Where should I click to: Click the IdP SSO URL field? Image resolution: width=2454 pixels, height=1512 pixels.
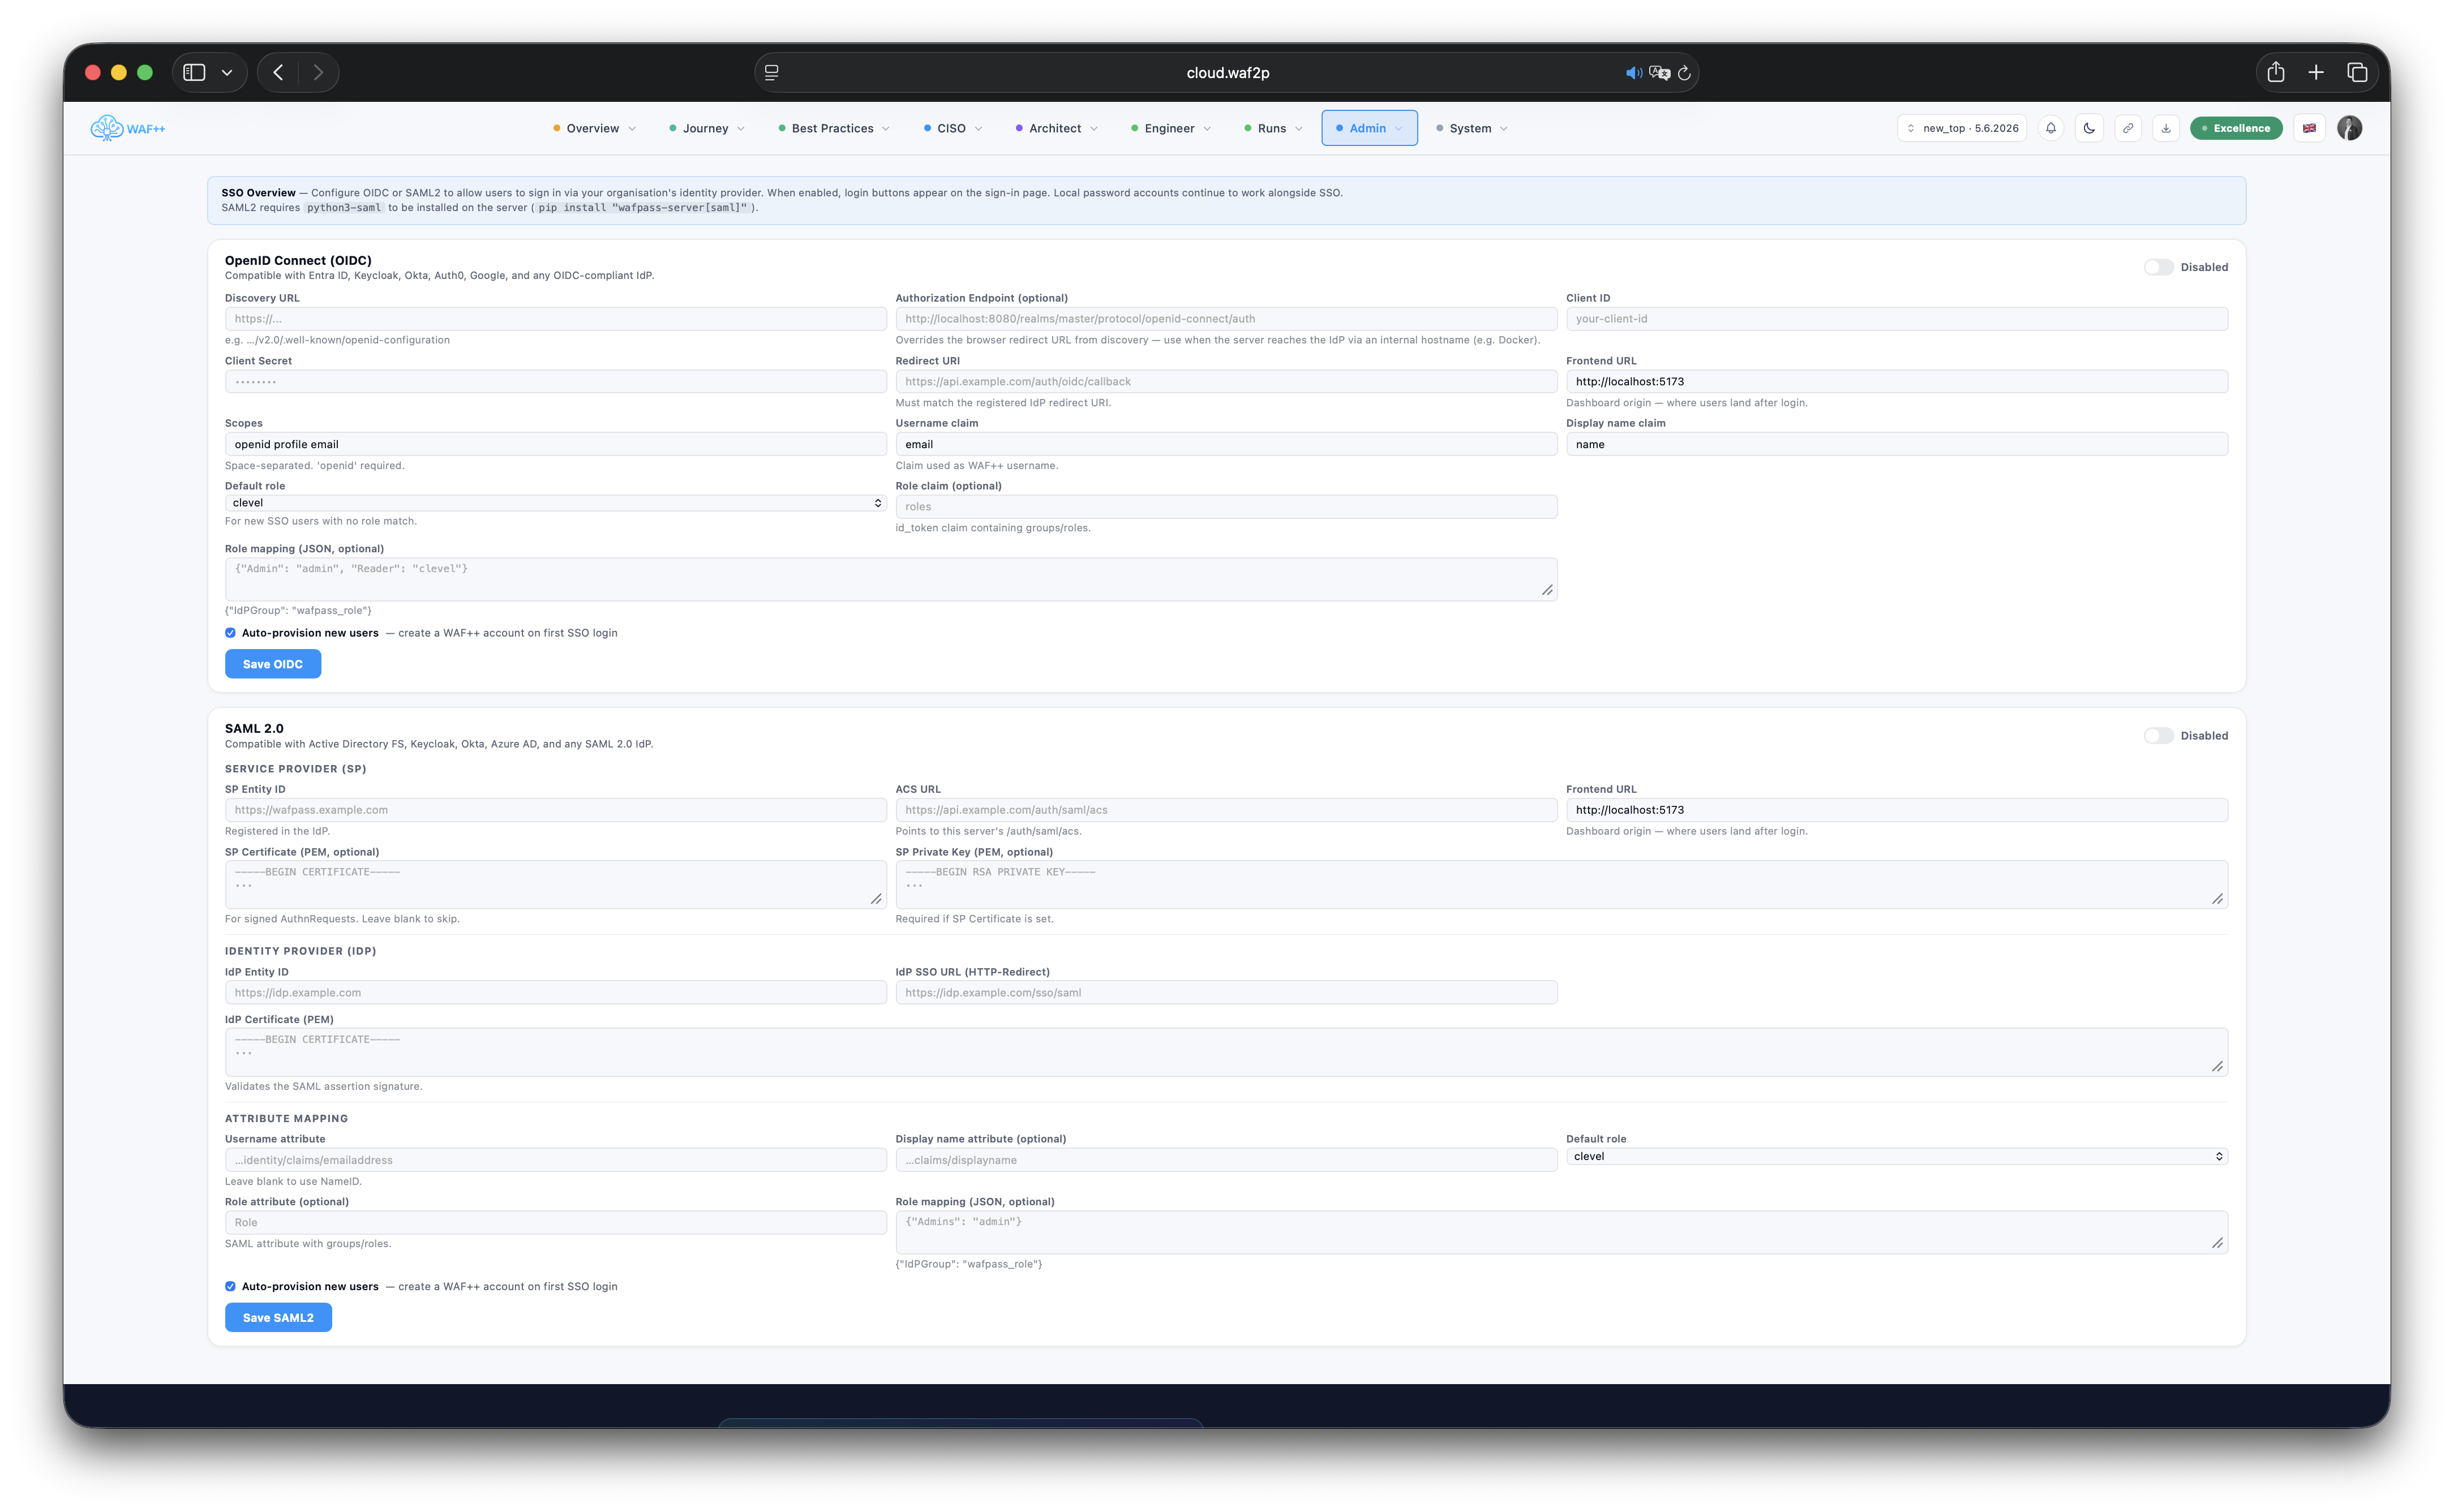point(1226,993)
